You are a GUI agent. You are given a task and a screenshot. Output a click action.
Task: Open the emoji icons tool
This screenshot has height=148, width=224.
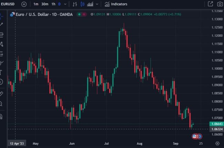click(2, 82)
